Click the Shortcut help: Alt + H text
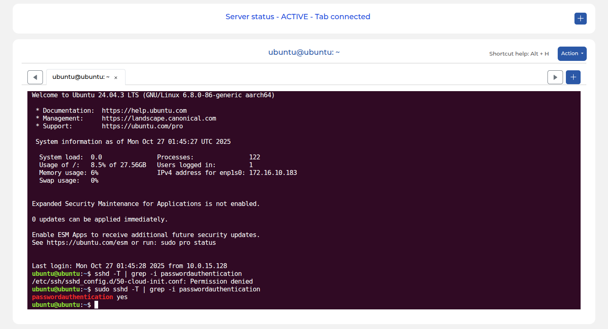Screen dimensions: 608x329 (x=519, y=54)
